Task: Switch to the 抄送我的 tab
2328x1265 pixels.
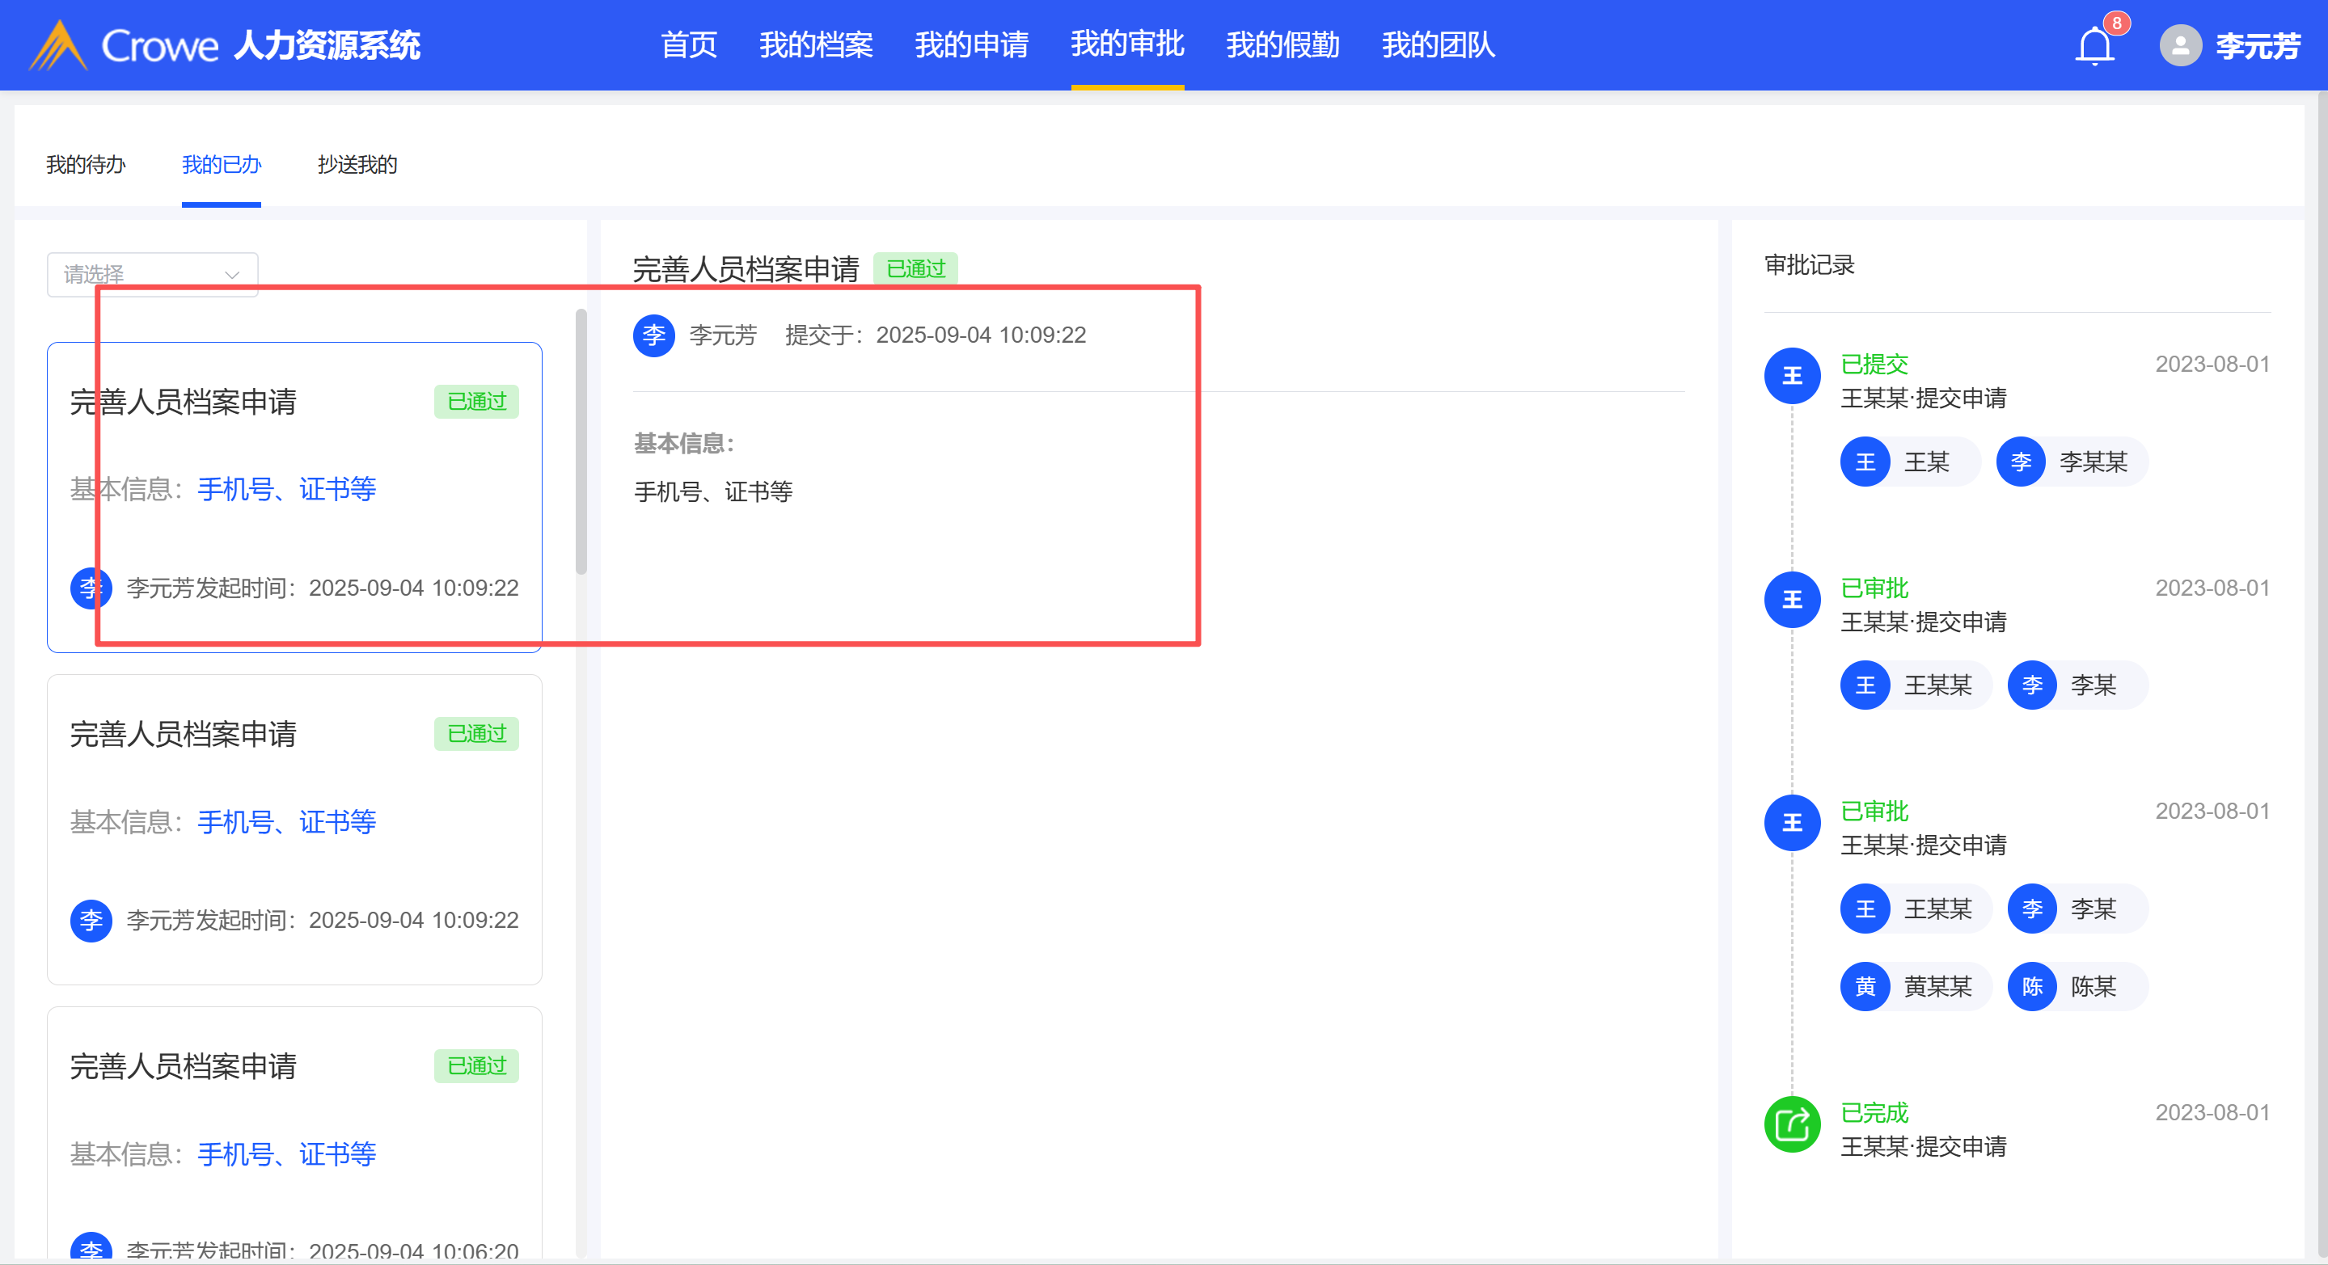Action: click(357, 164)
